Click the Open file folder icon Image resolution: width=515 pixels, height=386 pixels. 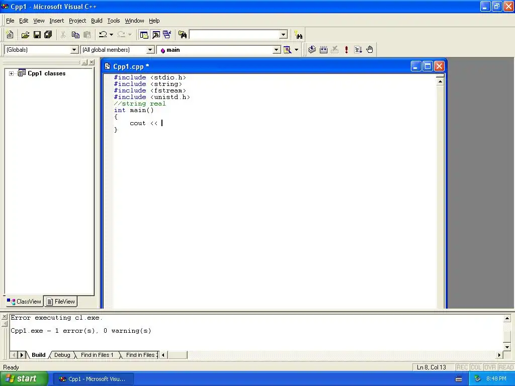pyautogui.click(x=25, y=35)
